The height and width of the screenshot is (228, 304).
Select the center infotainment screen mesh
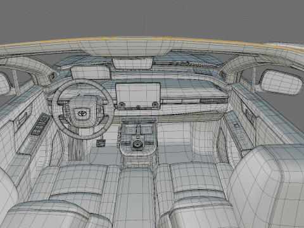coord(138,96)
